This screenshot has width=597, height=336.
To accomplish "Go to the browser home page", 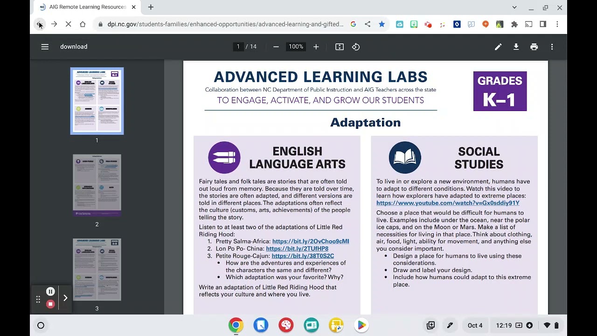I will [x=83, y=24].
